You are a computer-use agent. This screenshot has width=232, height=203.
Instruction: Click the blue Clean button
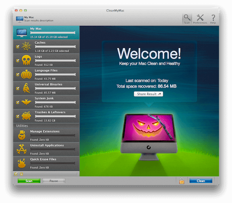click(x=201, y=181)
